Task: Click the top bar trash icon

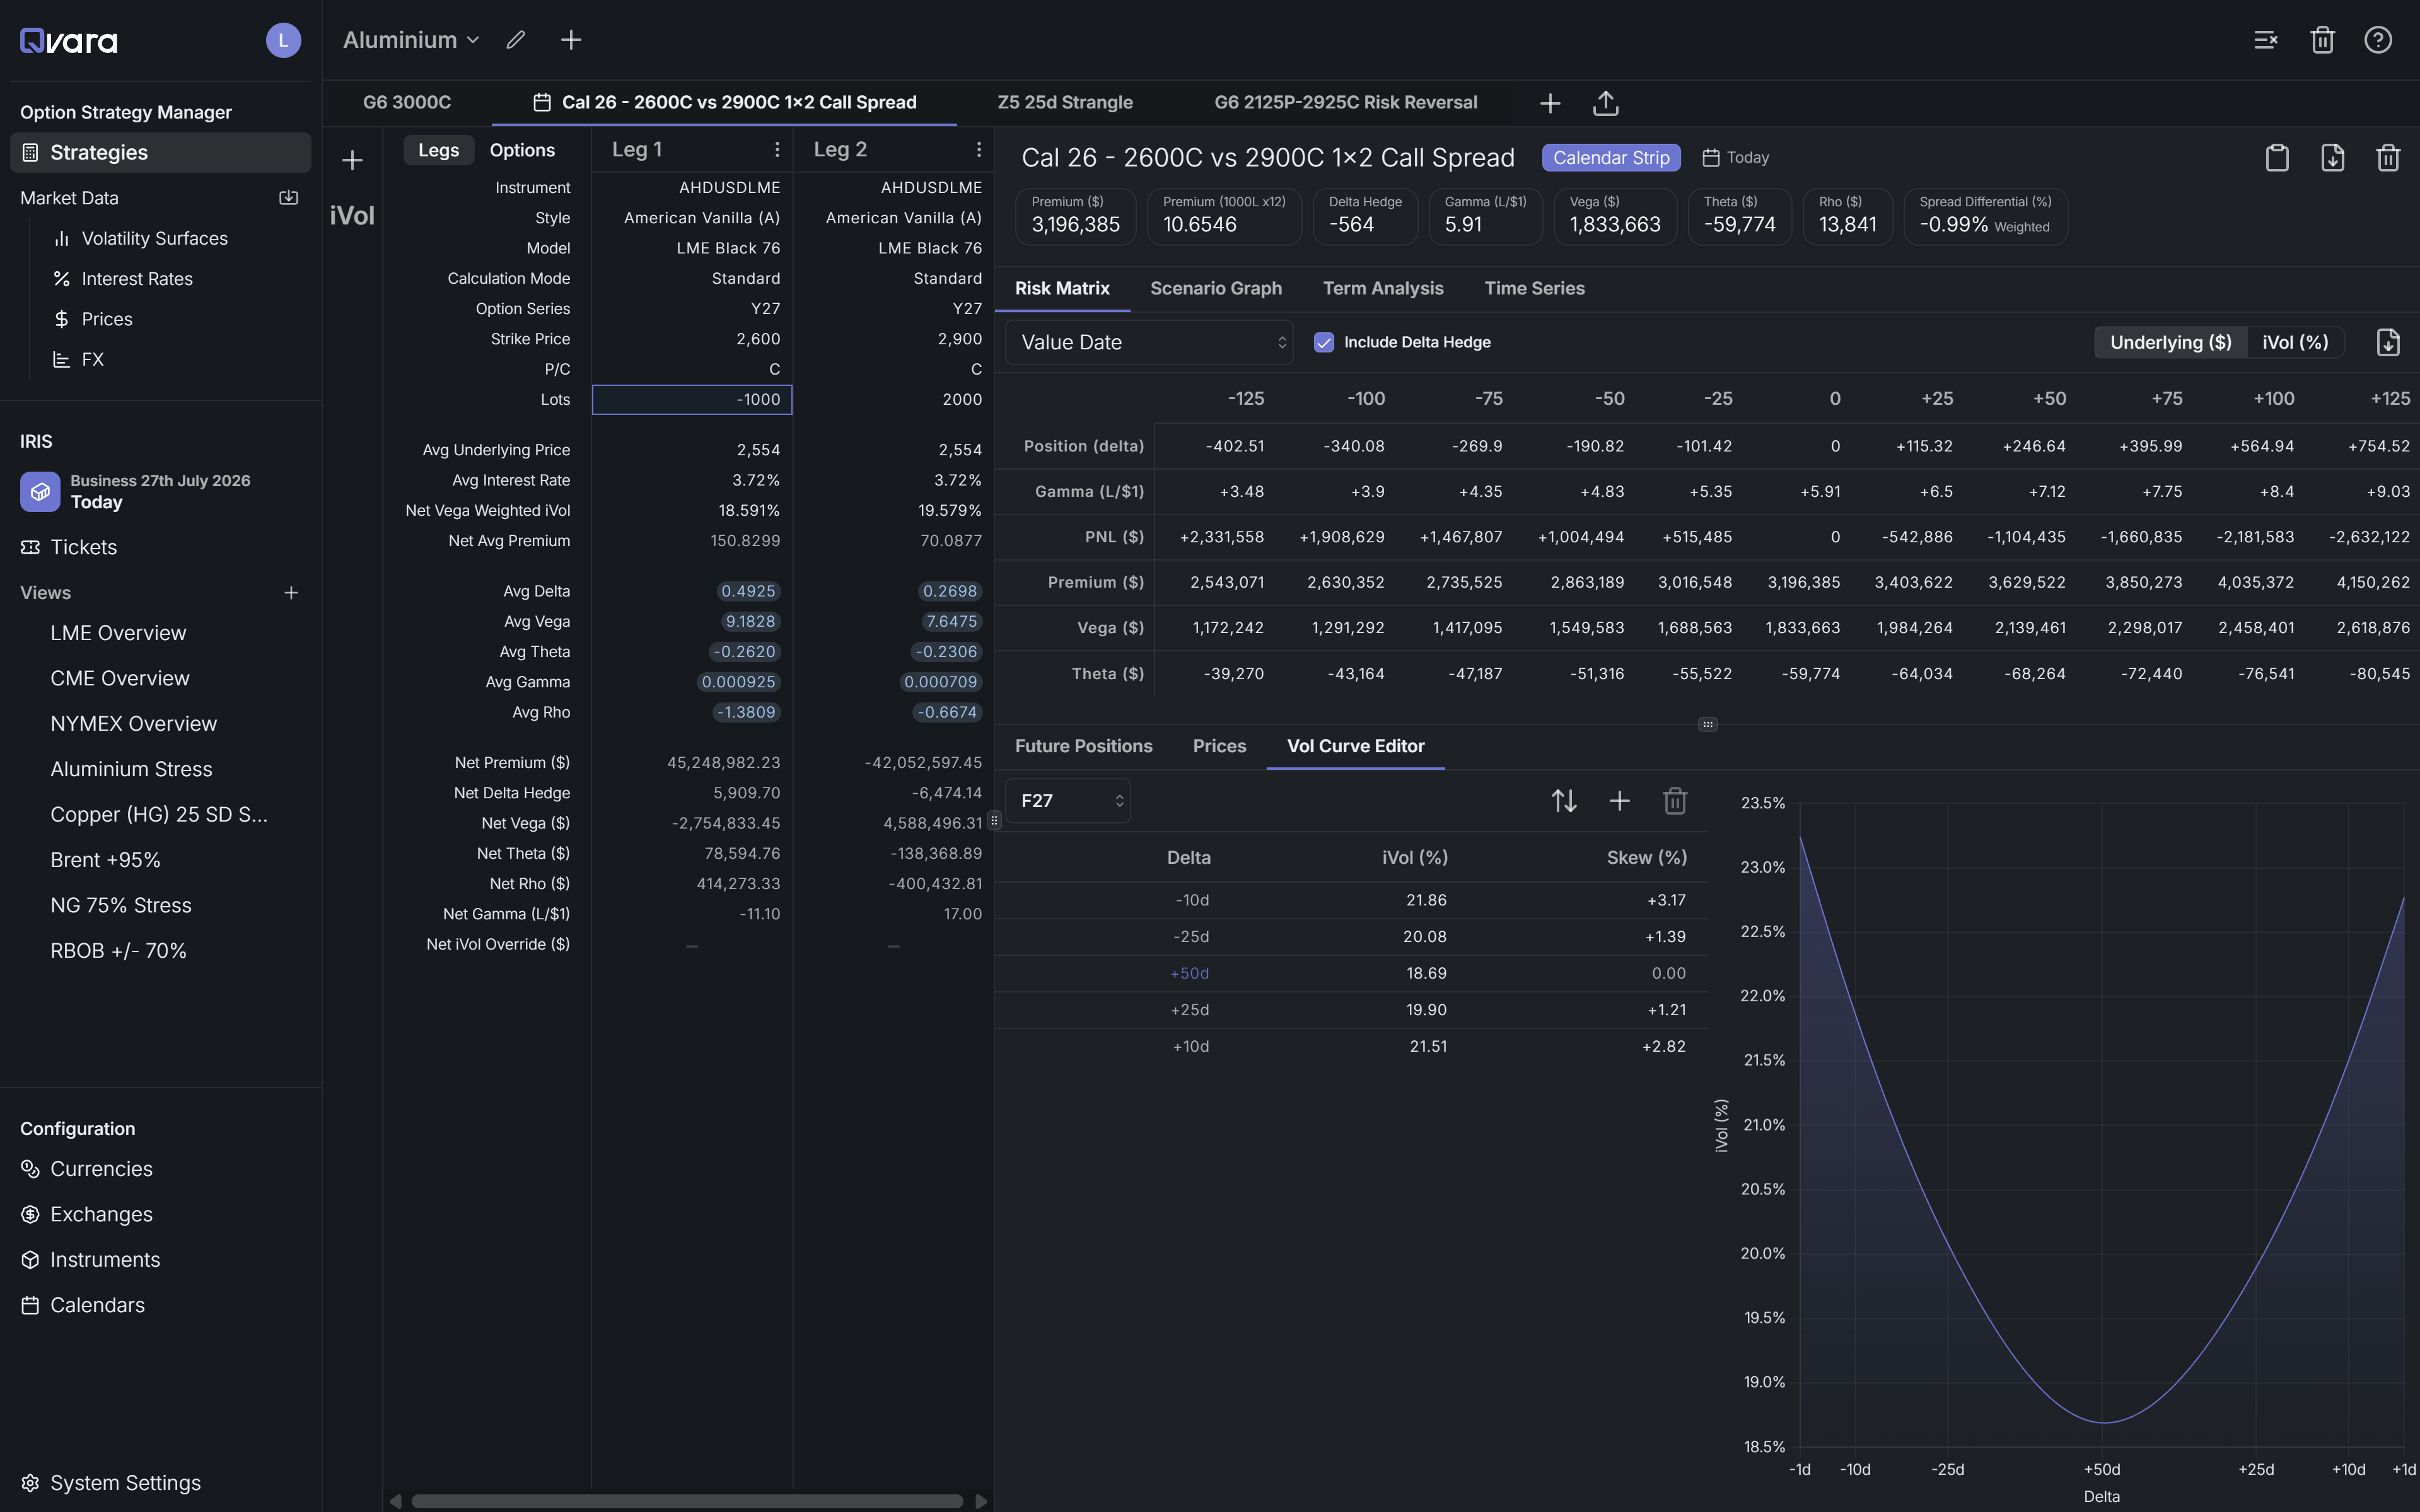Action: click(x=2322, y=40)
